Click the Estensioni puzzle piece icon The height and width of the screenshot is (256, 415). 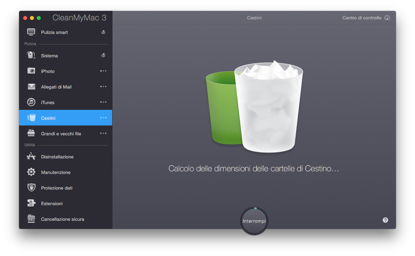pos(31,203)
